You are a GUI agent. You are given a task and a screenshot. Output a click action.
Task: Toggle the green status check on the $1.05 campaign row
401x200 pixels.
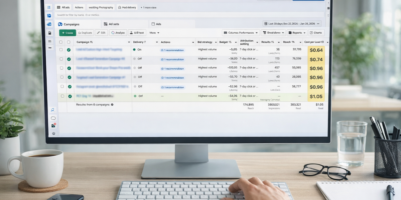tap(70, 96)
